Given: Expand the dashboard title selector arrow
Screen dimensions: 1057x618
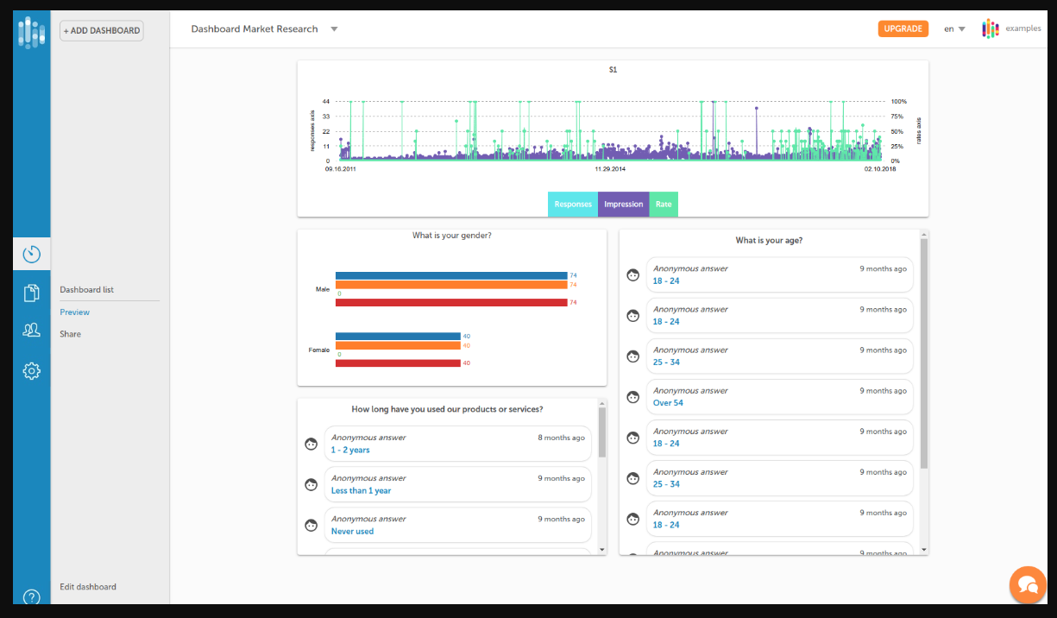Looking at the screenshot, I should click(x=335, y=28).
